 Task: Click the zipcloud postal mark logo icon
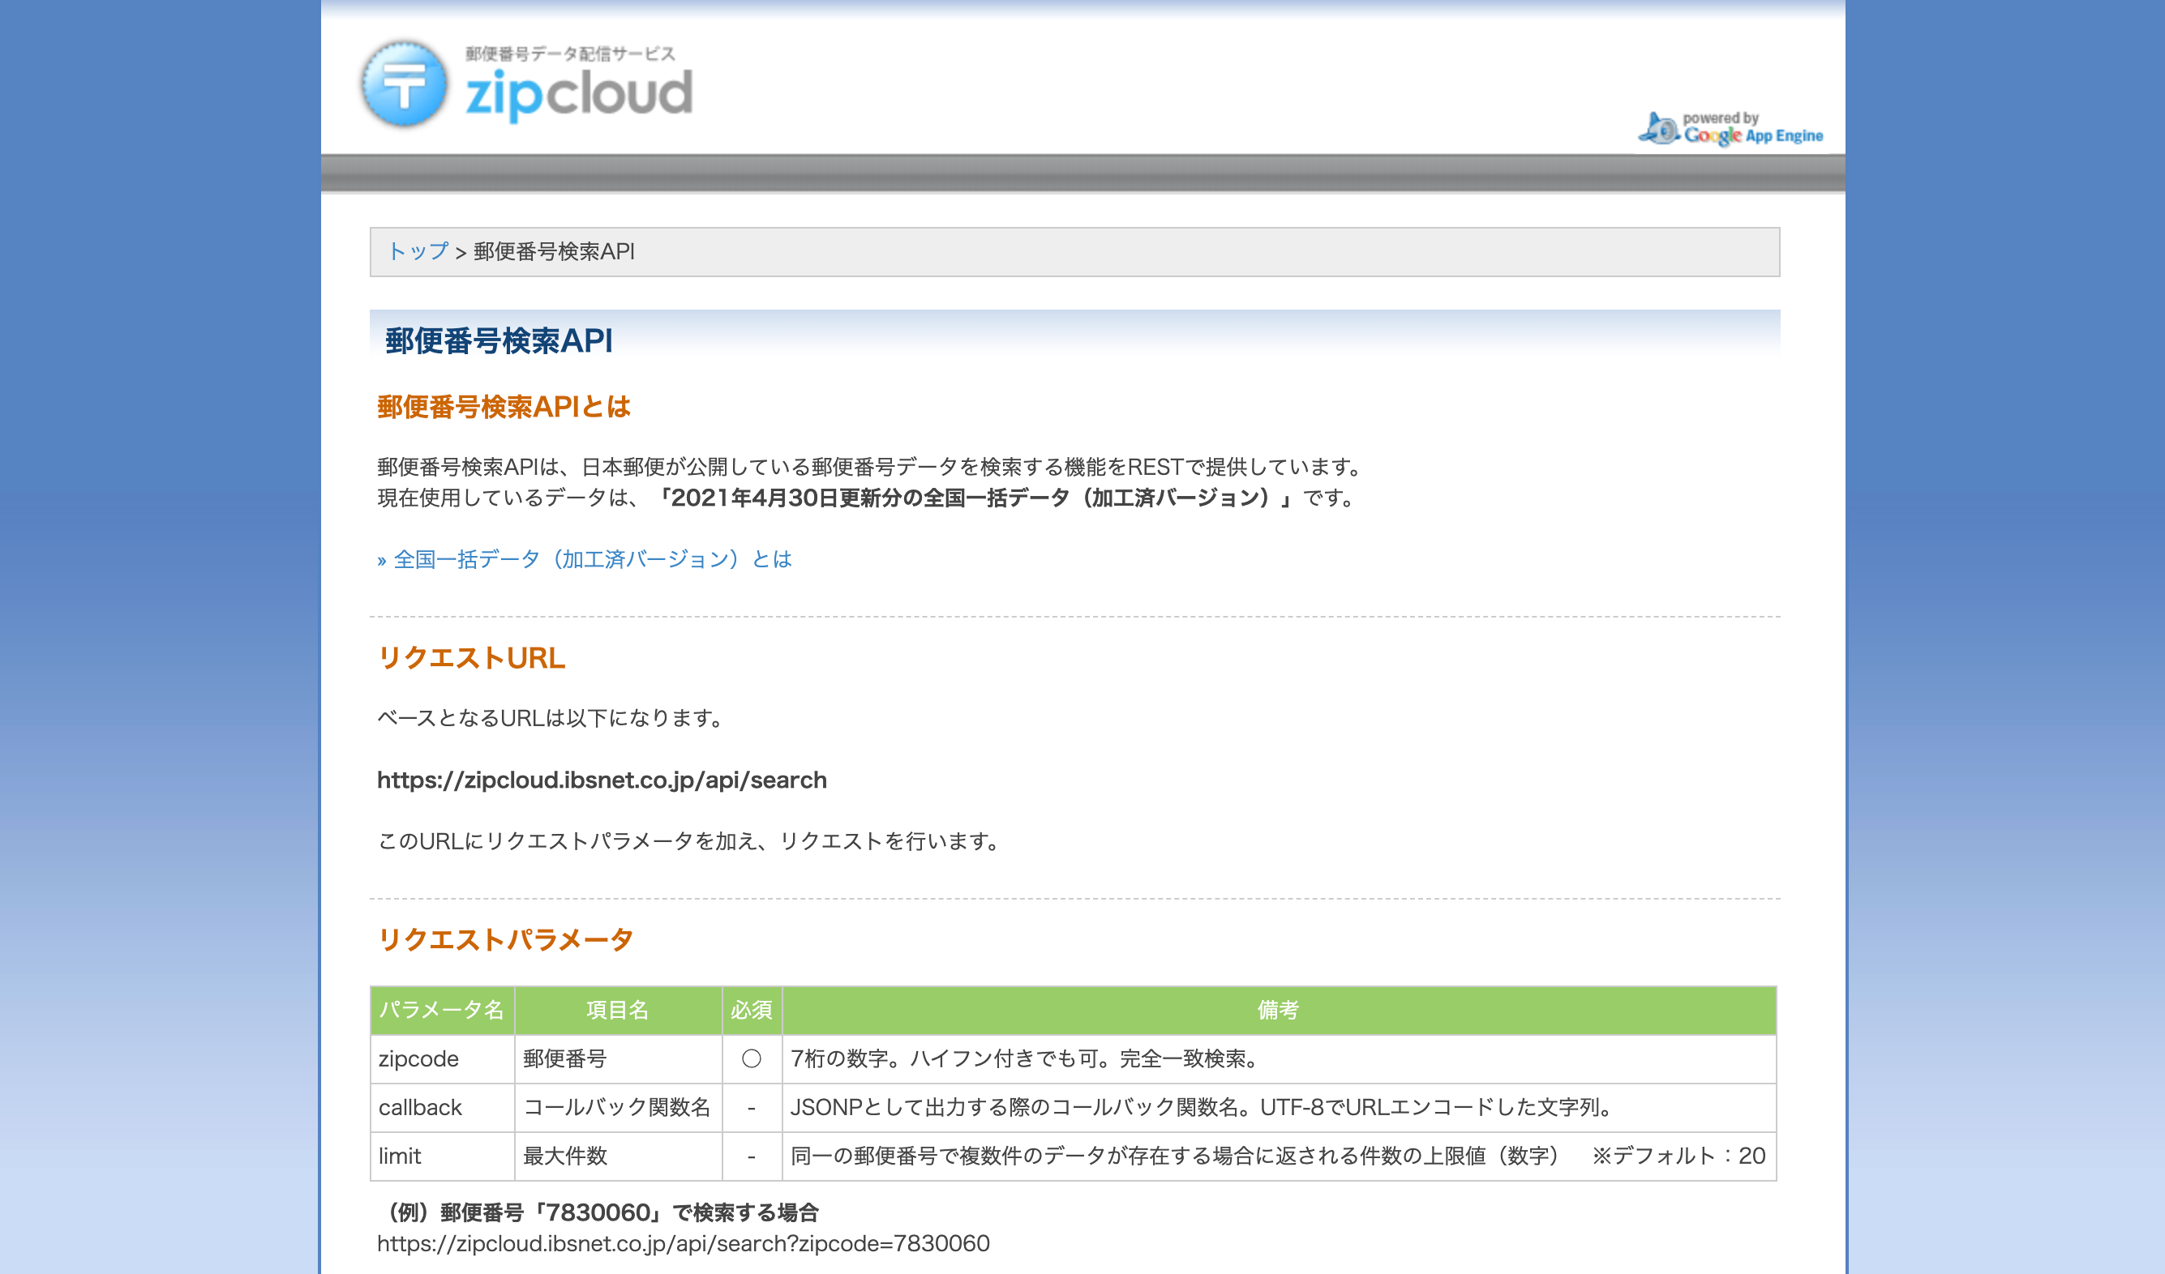tap(404, 85)
